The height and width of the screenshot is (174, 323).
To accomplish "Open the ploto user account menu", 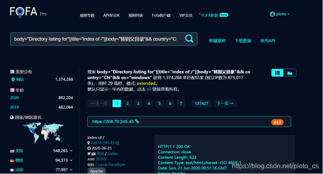I will pos(280,14).
